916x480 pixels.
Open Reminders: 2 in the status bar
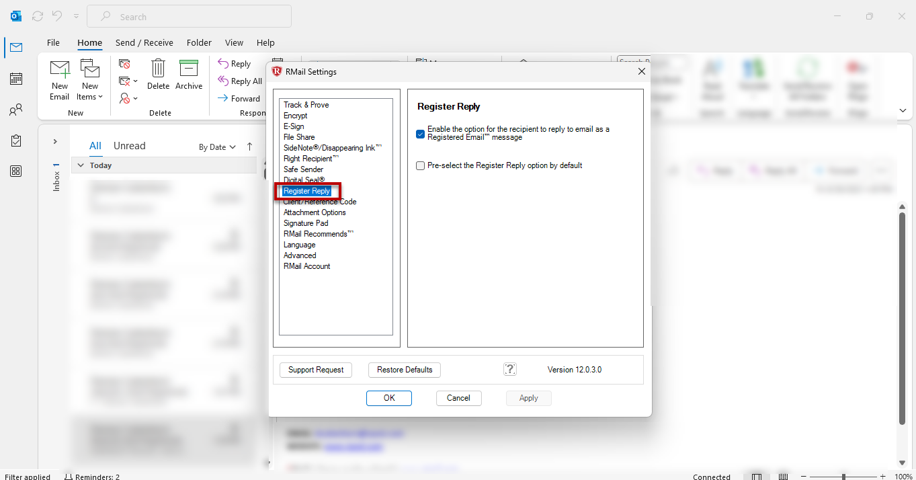pos(92,477)
